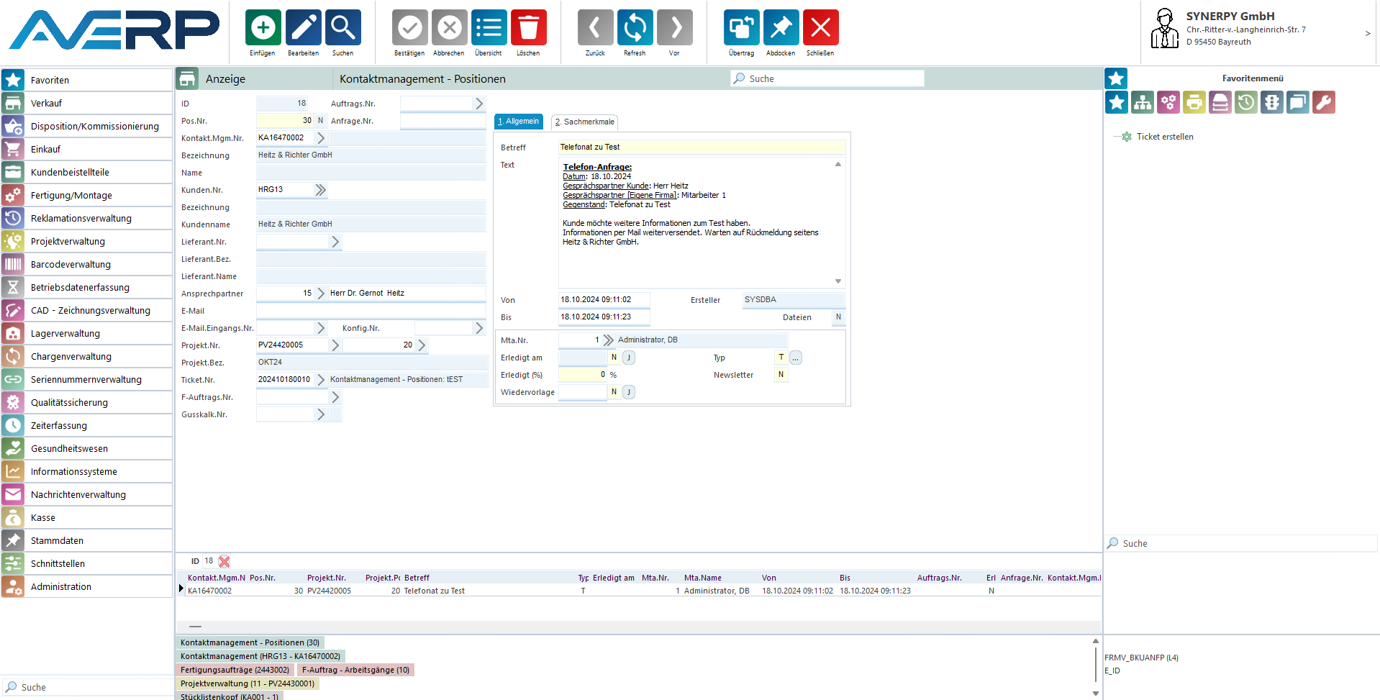1380x700 pixels.
Task: Click the red Löschen trash icon
Action: pyautogui.click(x=528, y=28)
